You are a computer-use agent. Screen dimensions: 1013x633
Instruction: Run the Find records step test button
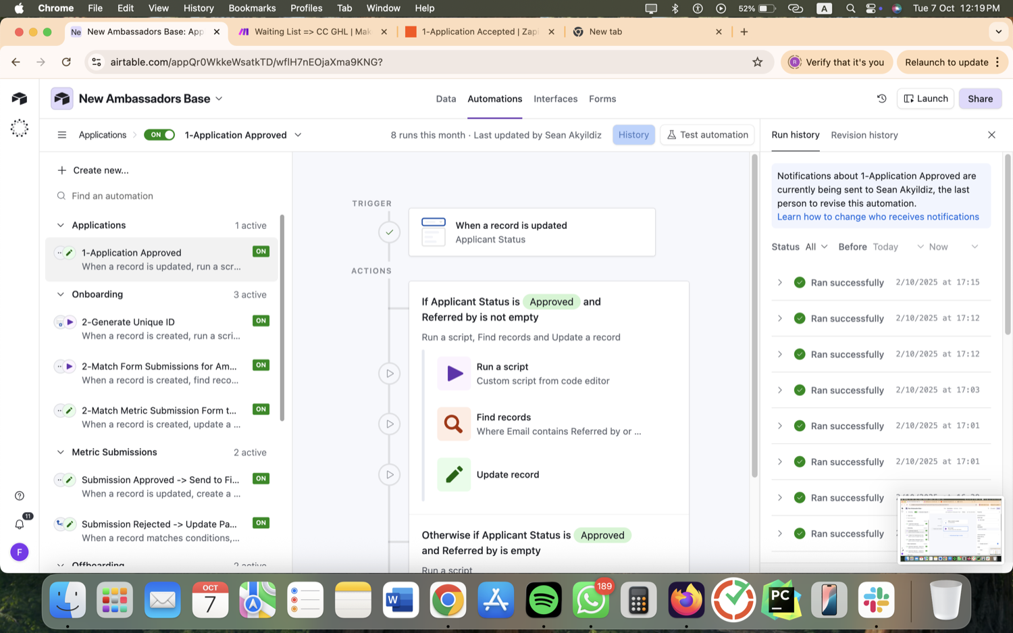390,424
